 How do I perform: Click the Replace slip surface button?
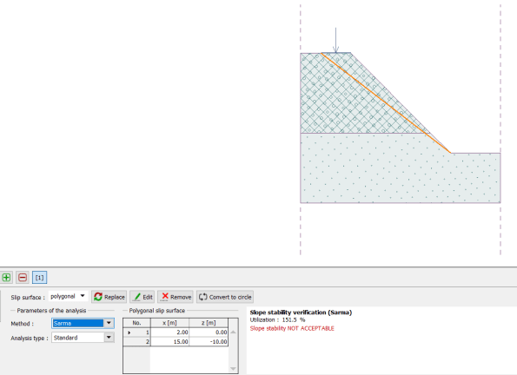[109, 297]
